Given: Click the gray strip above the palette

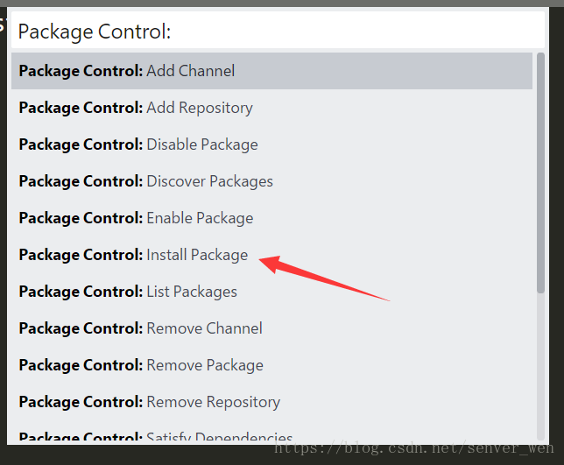Looking at the screenshot, I should [282, 4].
